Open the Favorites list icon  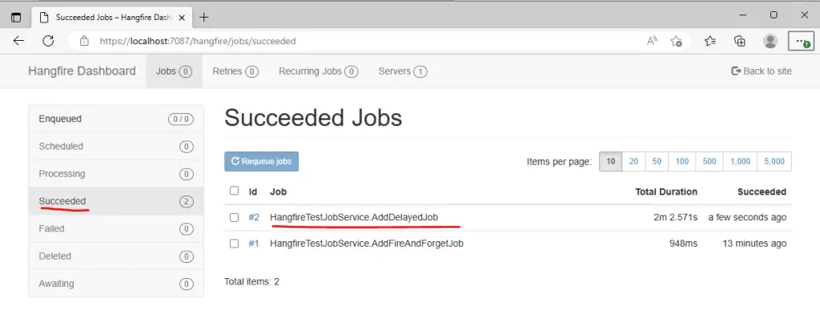pos(709,41)
